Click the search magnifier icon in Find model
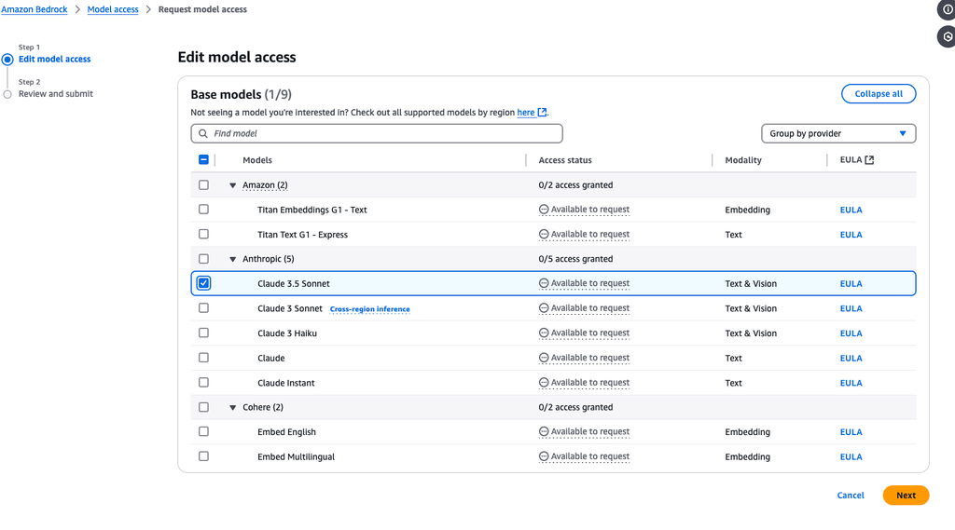955x530 pixels. [203, 133]
